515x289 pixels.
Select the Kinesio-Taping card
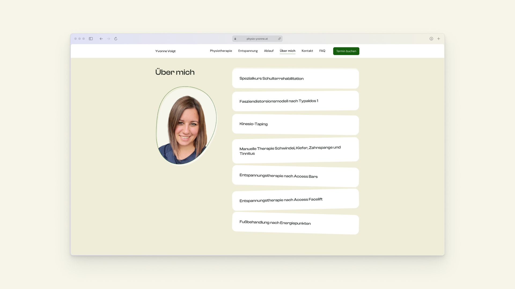tap(295, 124)
